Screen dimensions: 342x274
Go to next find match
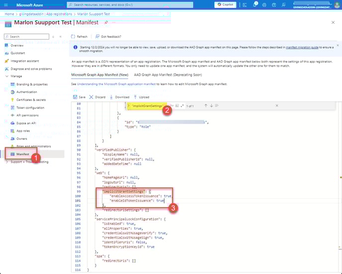tap(211, 105)
